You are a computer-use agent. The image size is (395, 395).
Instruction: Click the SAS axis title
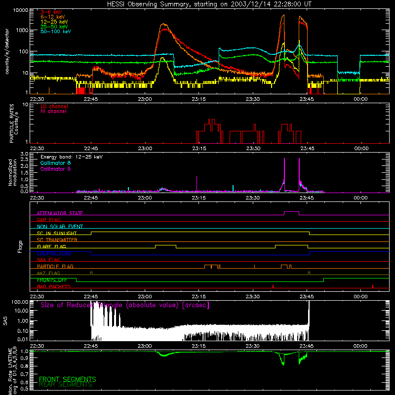5,321
